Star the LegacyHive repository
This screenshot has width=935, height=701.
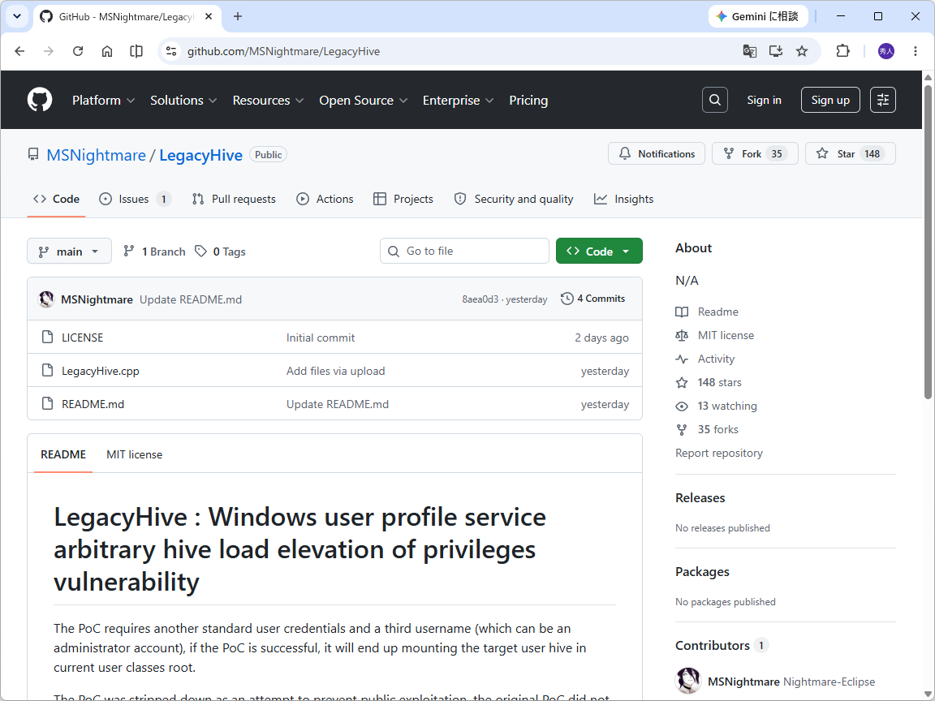[x=851, y=154]
